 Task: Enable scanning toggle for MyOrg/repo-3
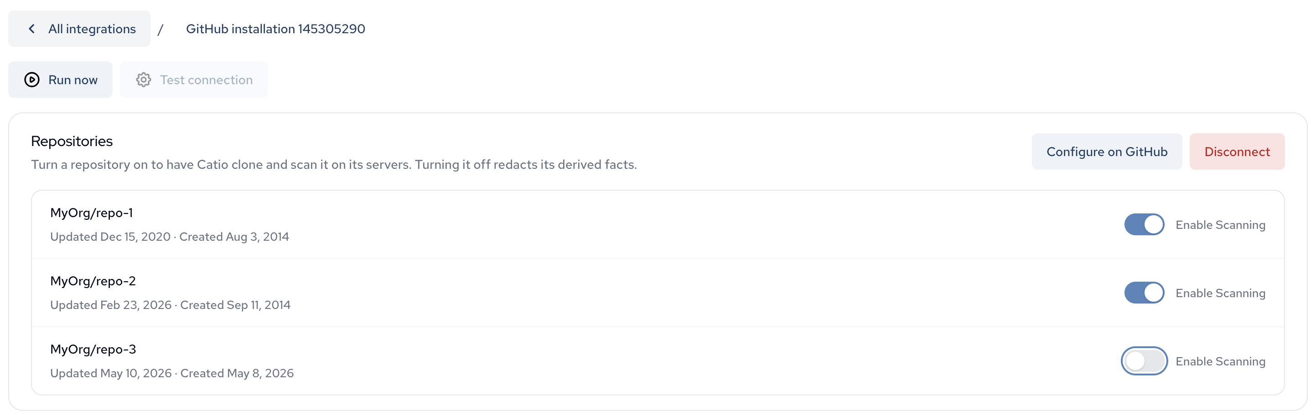[x=1144, y=361]
